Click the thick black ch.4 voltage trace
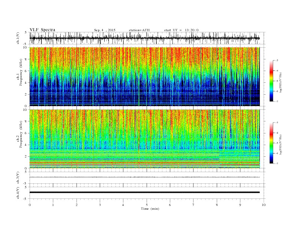The width and height of the screenshot is (297, 230). point(144,192)
